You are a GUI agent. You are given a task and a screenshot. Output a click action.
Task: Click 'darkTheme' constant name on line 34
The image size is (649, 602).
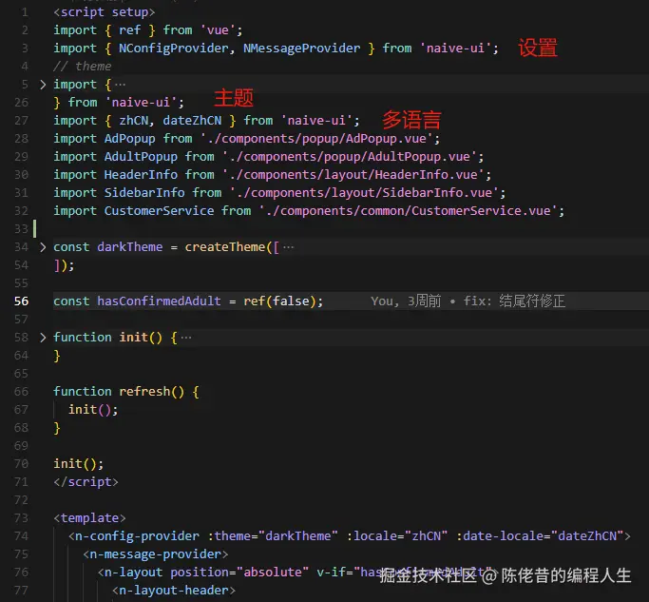[x=130, y=247]
